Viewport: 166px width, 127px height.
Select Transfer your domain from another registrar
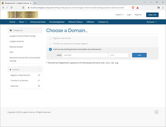50,44
